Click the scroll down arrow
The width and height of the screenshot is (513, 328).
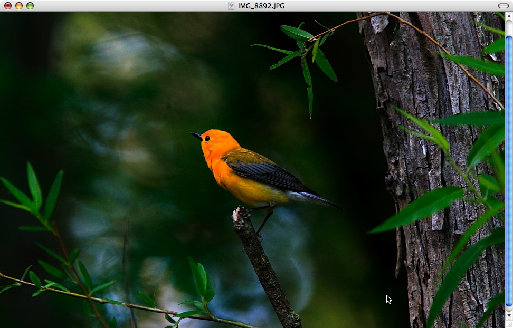[x=509, y=315]
